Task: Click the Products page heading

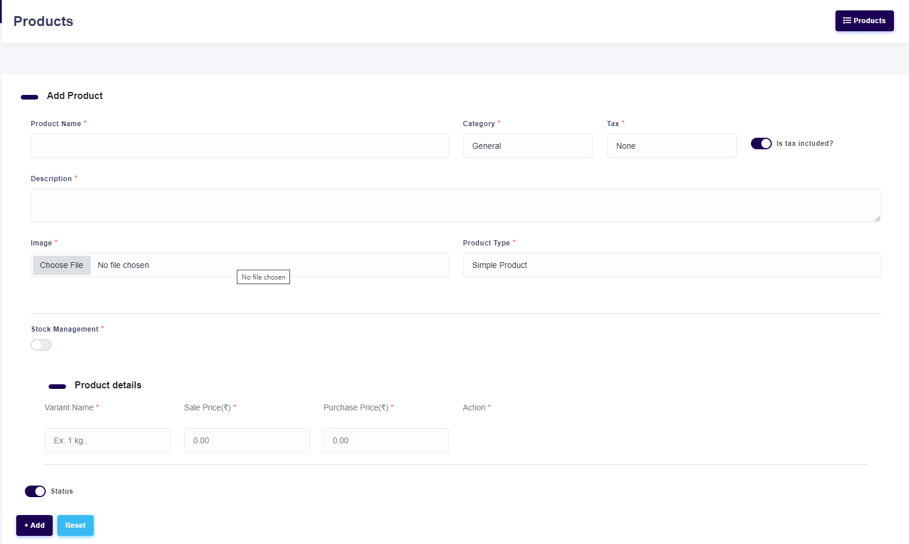Action: coord(43,21)
